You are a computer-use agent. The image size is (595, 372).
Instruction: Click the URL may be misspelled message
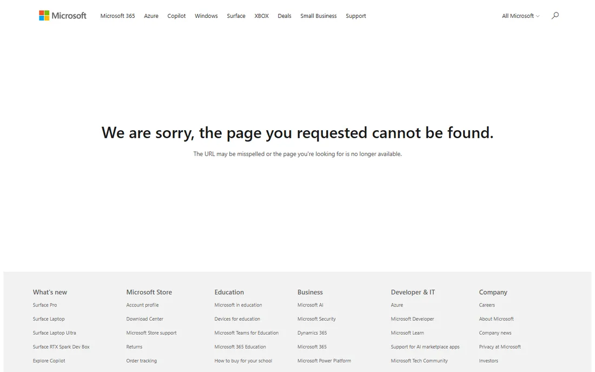(x=297, y=154)
